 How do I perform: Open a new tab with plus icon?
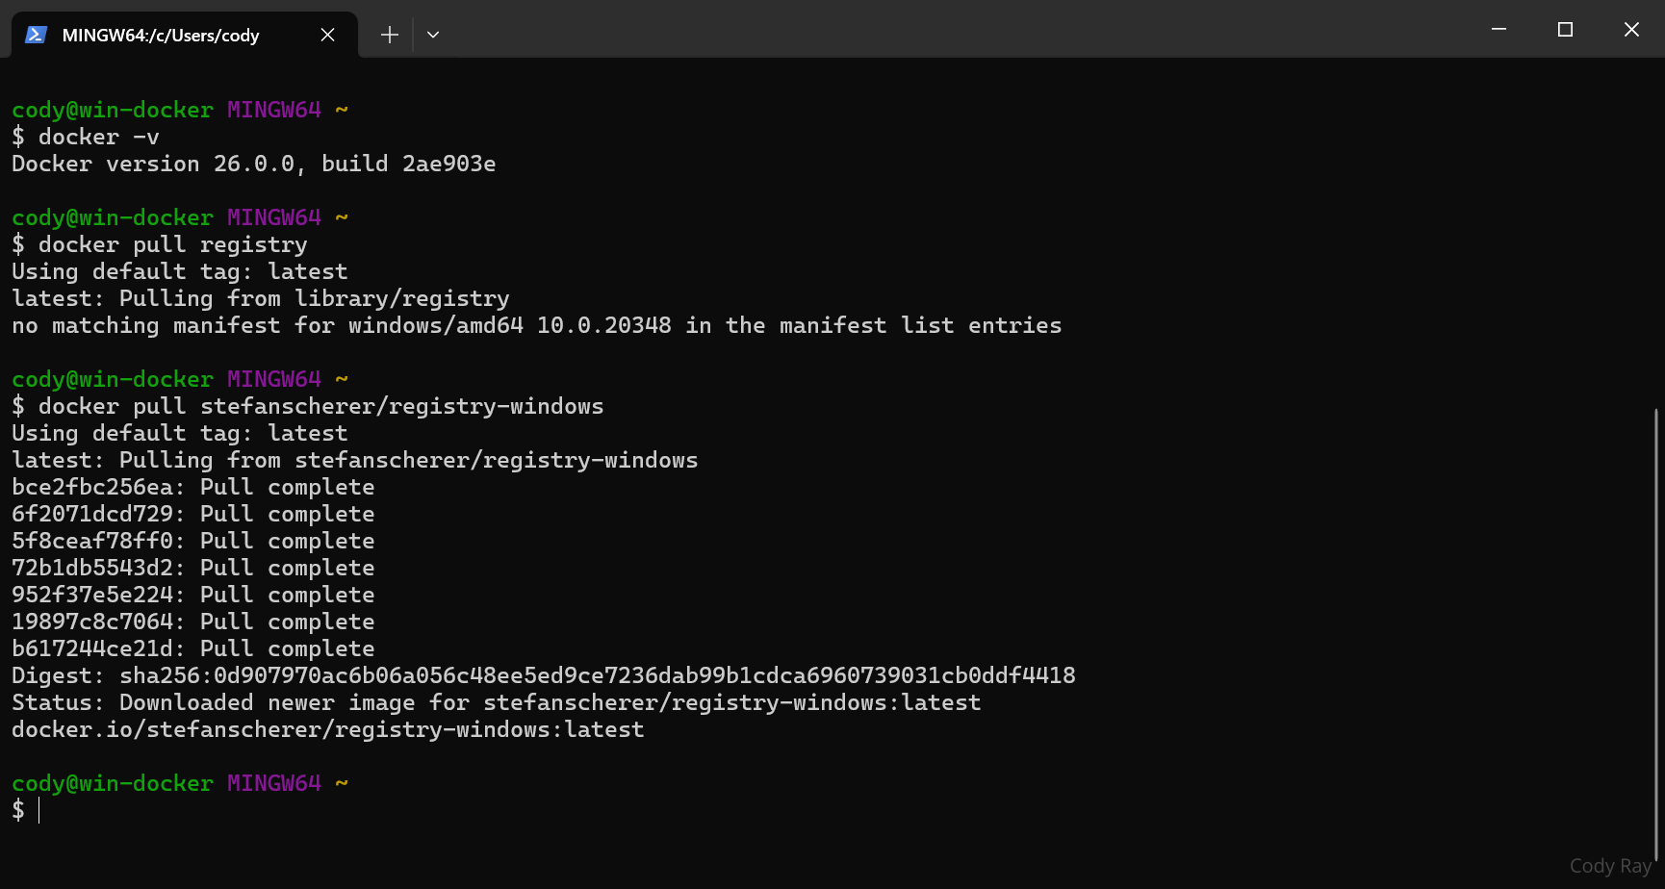point(389,36)
